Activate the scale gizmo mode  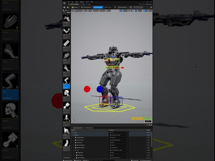(x=127, y=10)
